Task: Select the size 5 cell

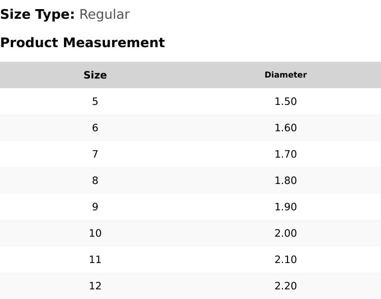Action: pos(95,101)
